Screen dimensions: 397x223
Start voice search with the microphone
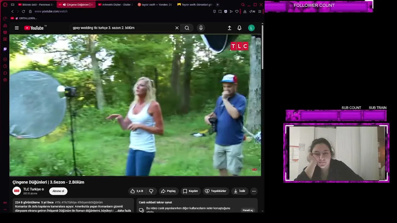(x=201, y=28)
